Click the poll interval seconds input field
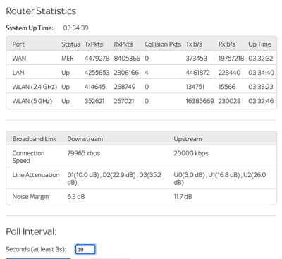 (85, 249)
